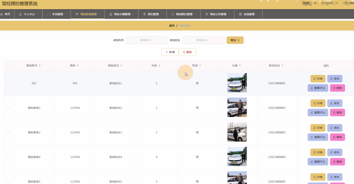Sort the table by 教练账号 column arrows
Image resolution: width=354 pixels, height=184 pixels.
(x=40, y=66)
